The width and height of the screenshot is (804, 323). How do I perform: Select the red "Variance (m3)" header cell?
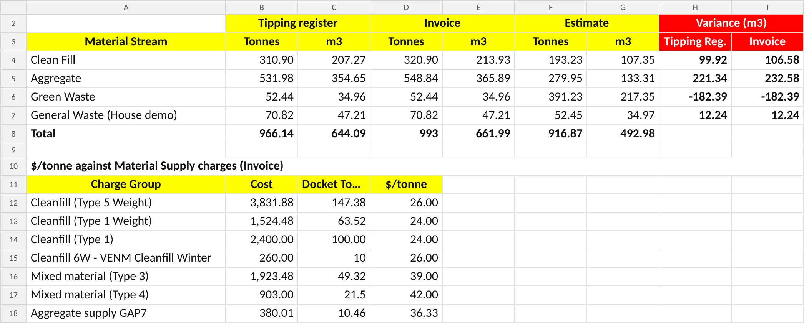[731, 23]
